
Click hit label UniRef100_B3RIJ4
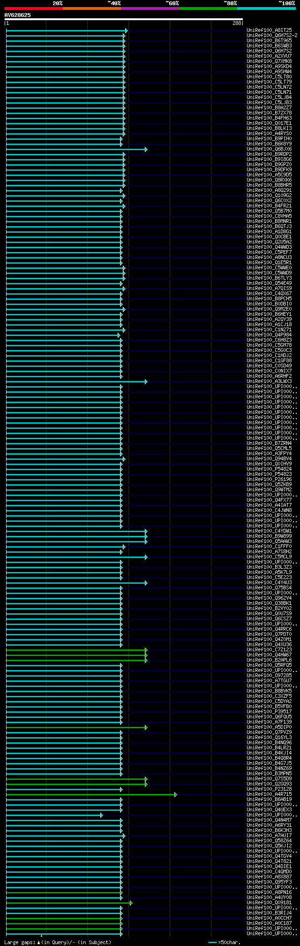point(269,913)
